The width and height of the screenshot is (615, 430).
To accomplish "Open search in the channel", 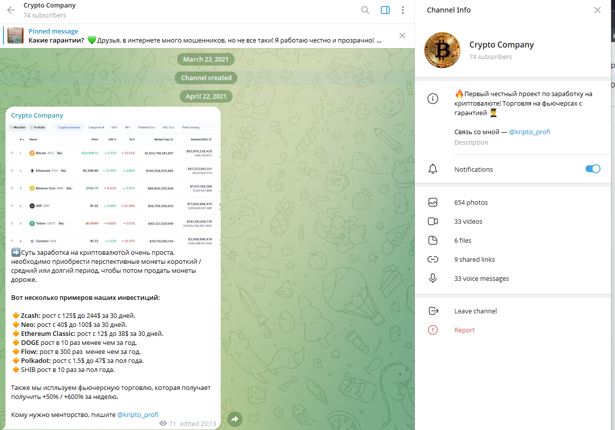I will tap(365, 10).
